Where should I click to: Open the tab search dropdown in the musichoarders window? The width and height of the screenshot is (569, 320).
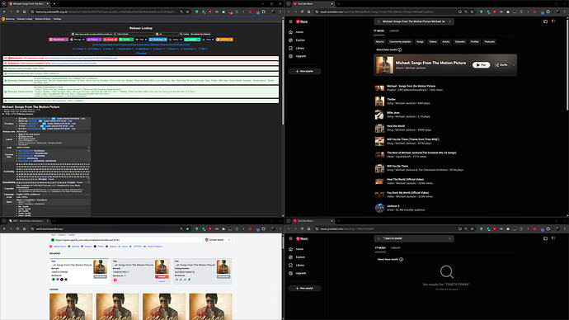[x=3, y=220]
